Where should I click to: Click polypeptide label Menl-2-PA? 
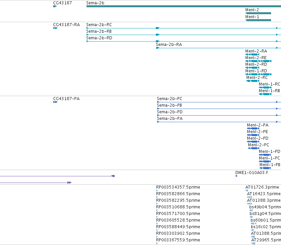click(258, 125)
